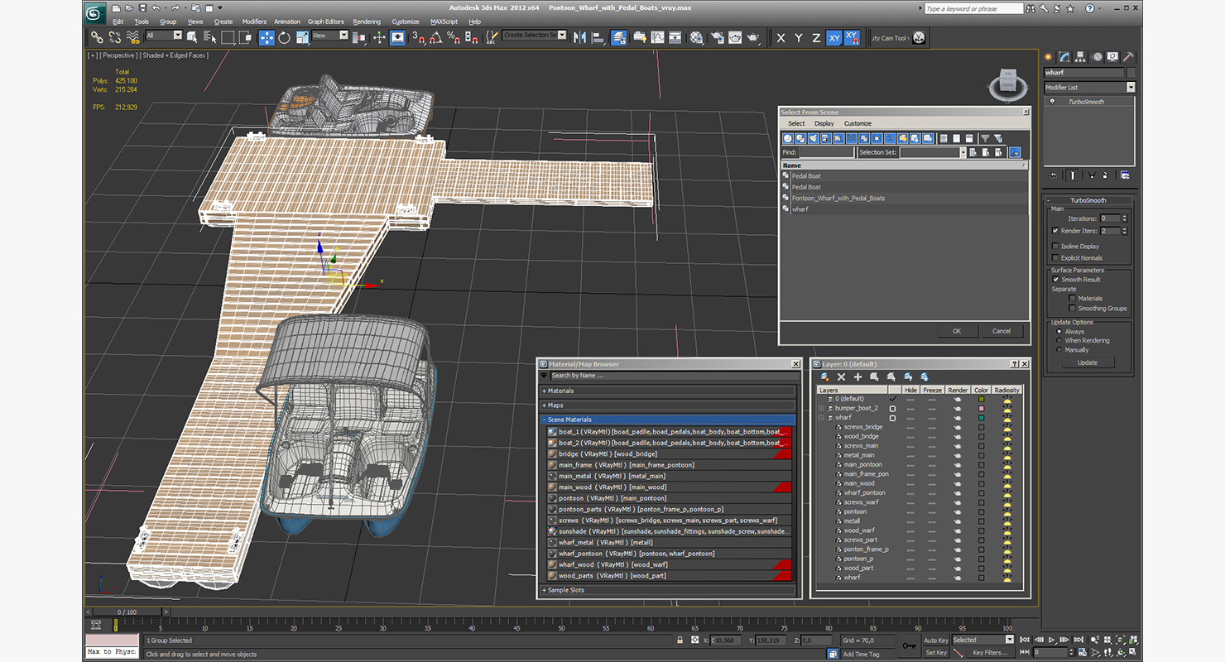Select the When Rendering radio option
1225x662 pixels.
pyautogui.click(x=1059, y=341)
